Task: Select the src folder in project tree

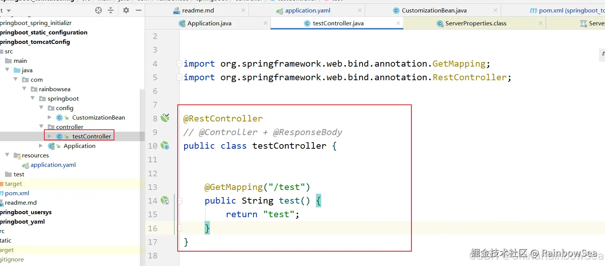Action: coord(9,51)
